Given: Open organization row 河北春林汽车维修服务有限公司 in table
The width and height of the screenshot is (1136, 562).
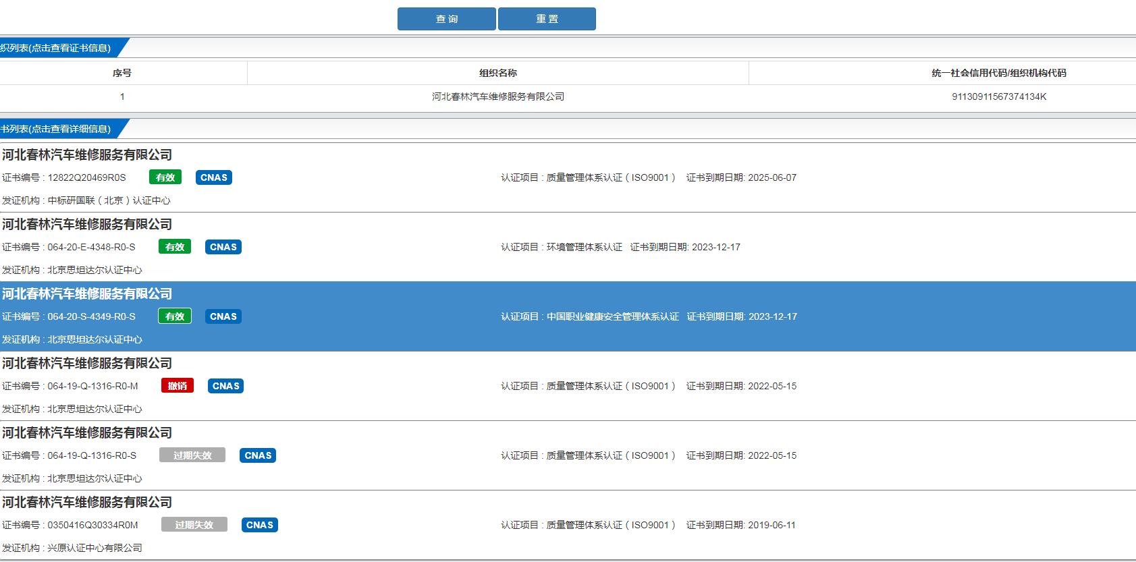Looking at the screenshot, I should (498, 96).
